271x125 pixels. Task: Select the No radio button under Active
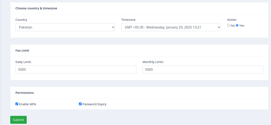tap(228, 25)
